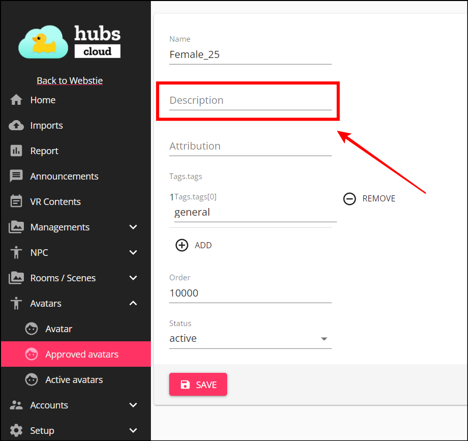468x441 pixels.
Task: Click the Avatars label text
Action: pyautogui.click(x=46, y=304)
